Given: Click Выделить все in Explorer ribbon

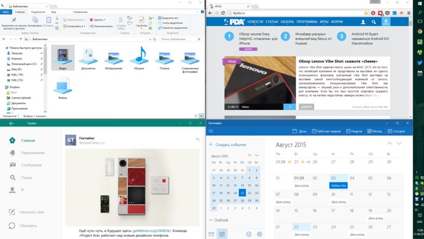Looking at the screenshot, I should coord(168,18).
